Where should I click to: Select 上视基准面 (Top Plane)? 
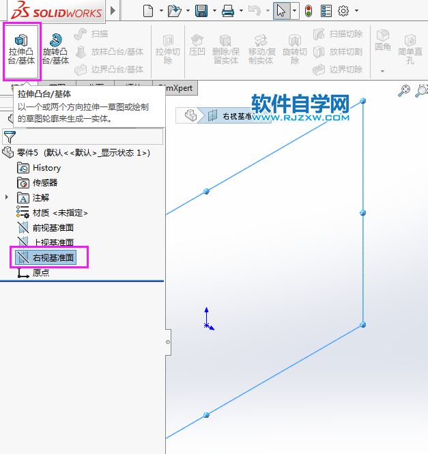(46, 242)
